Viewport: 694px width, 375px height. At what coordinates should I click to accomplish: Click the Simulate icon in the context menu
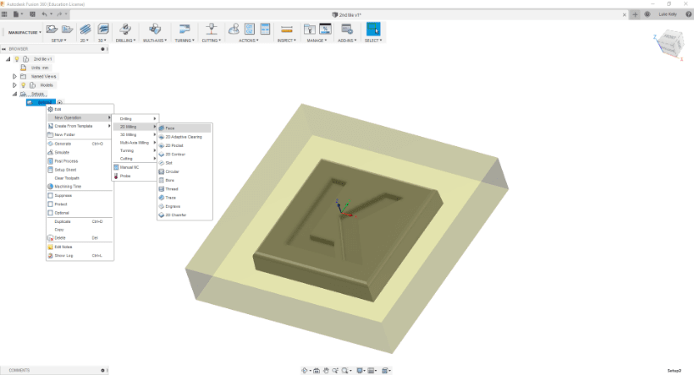[50, 152]
